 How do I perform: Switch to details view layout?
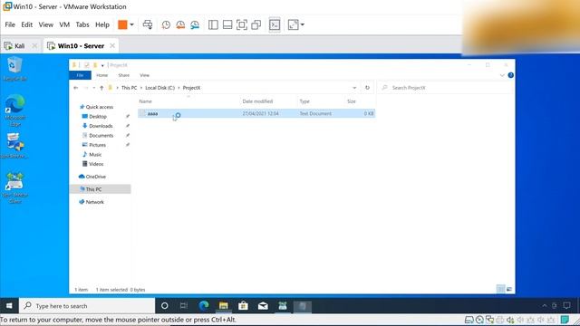[x=501, y=289]
